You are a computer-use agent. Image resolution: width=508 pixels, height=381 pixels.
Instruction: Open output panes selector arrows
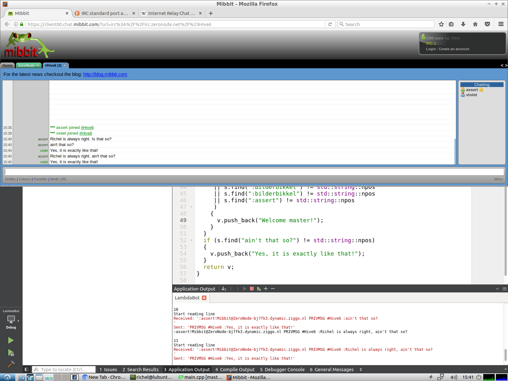tap(361, 370)
